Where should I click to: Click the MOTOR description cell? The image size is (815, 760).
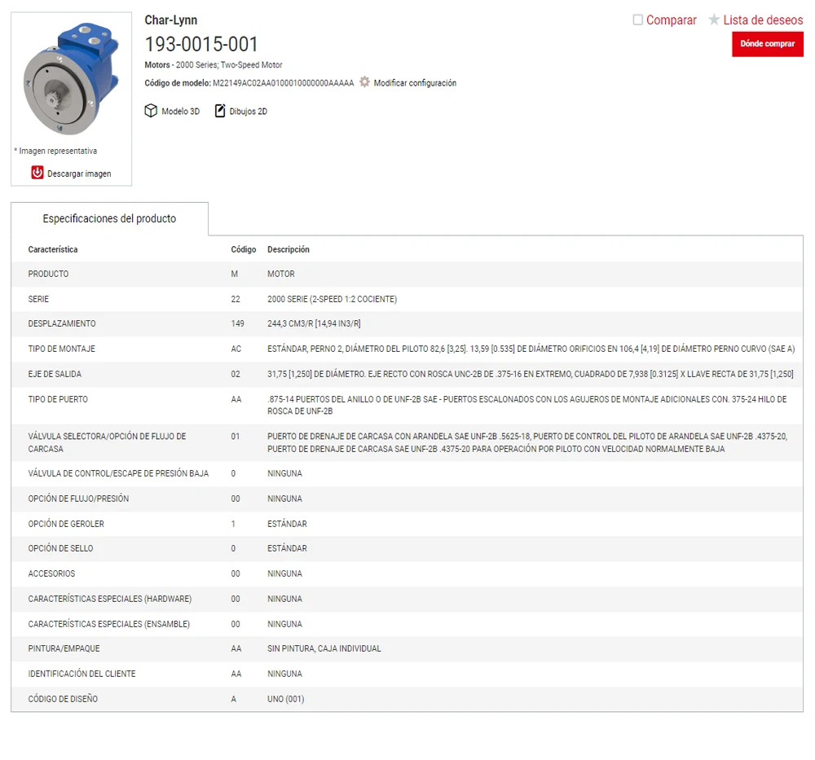280,274
